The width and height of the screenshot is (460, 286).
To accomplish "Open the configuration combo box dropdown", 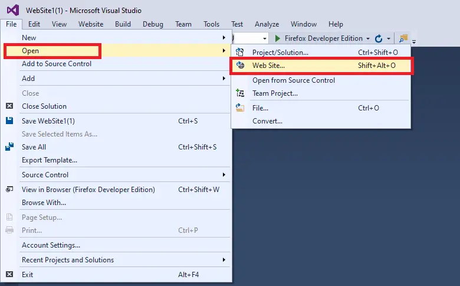I will click(265, 38).
